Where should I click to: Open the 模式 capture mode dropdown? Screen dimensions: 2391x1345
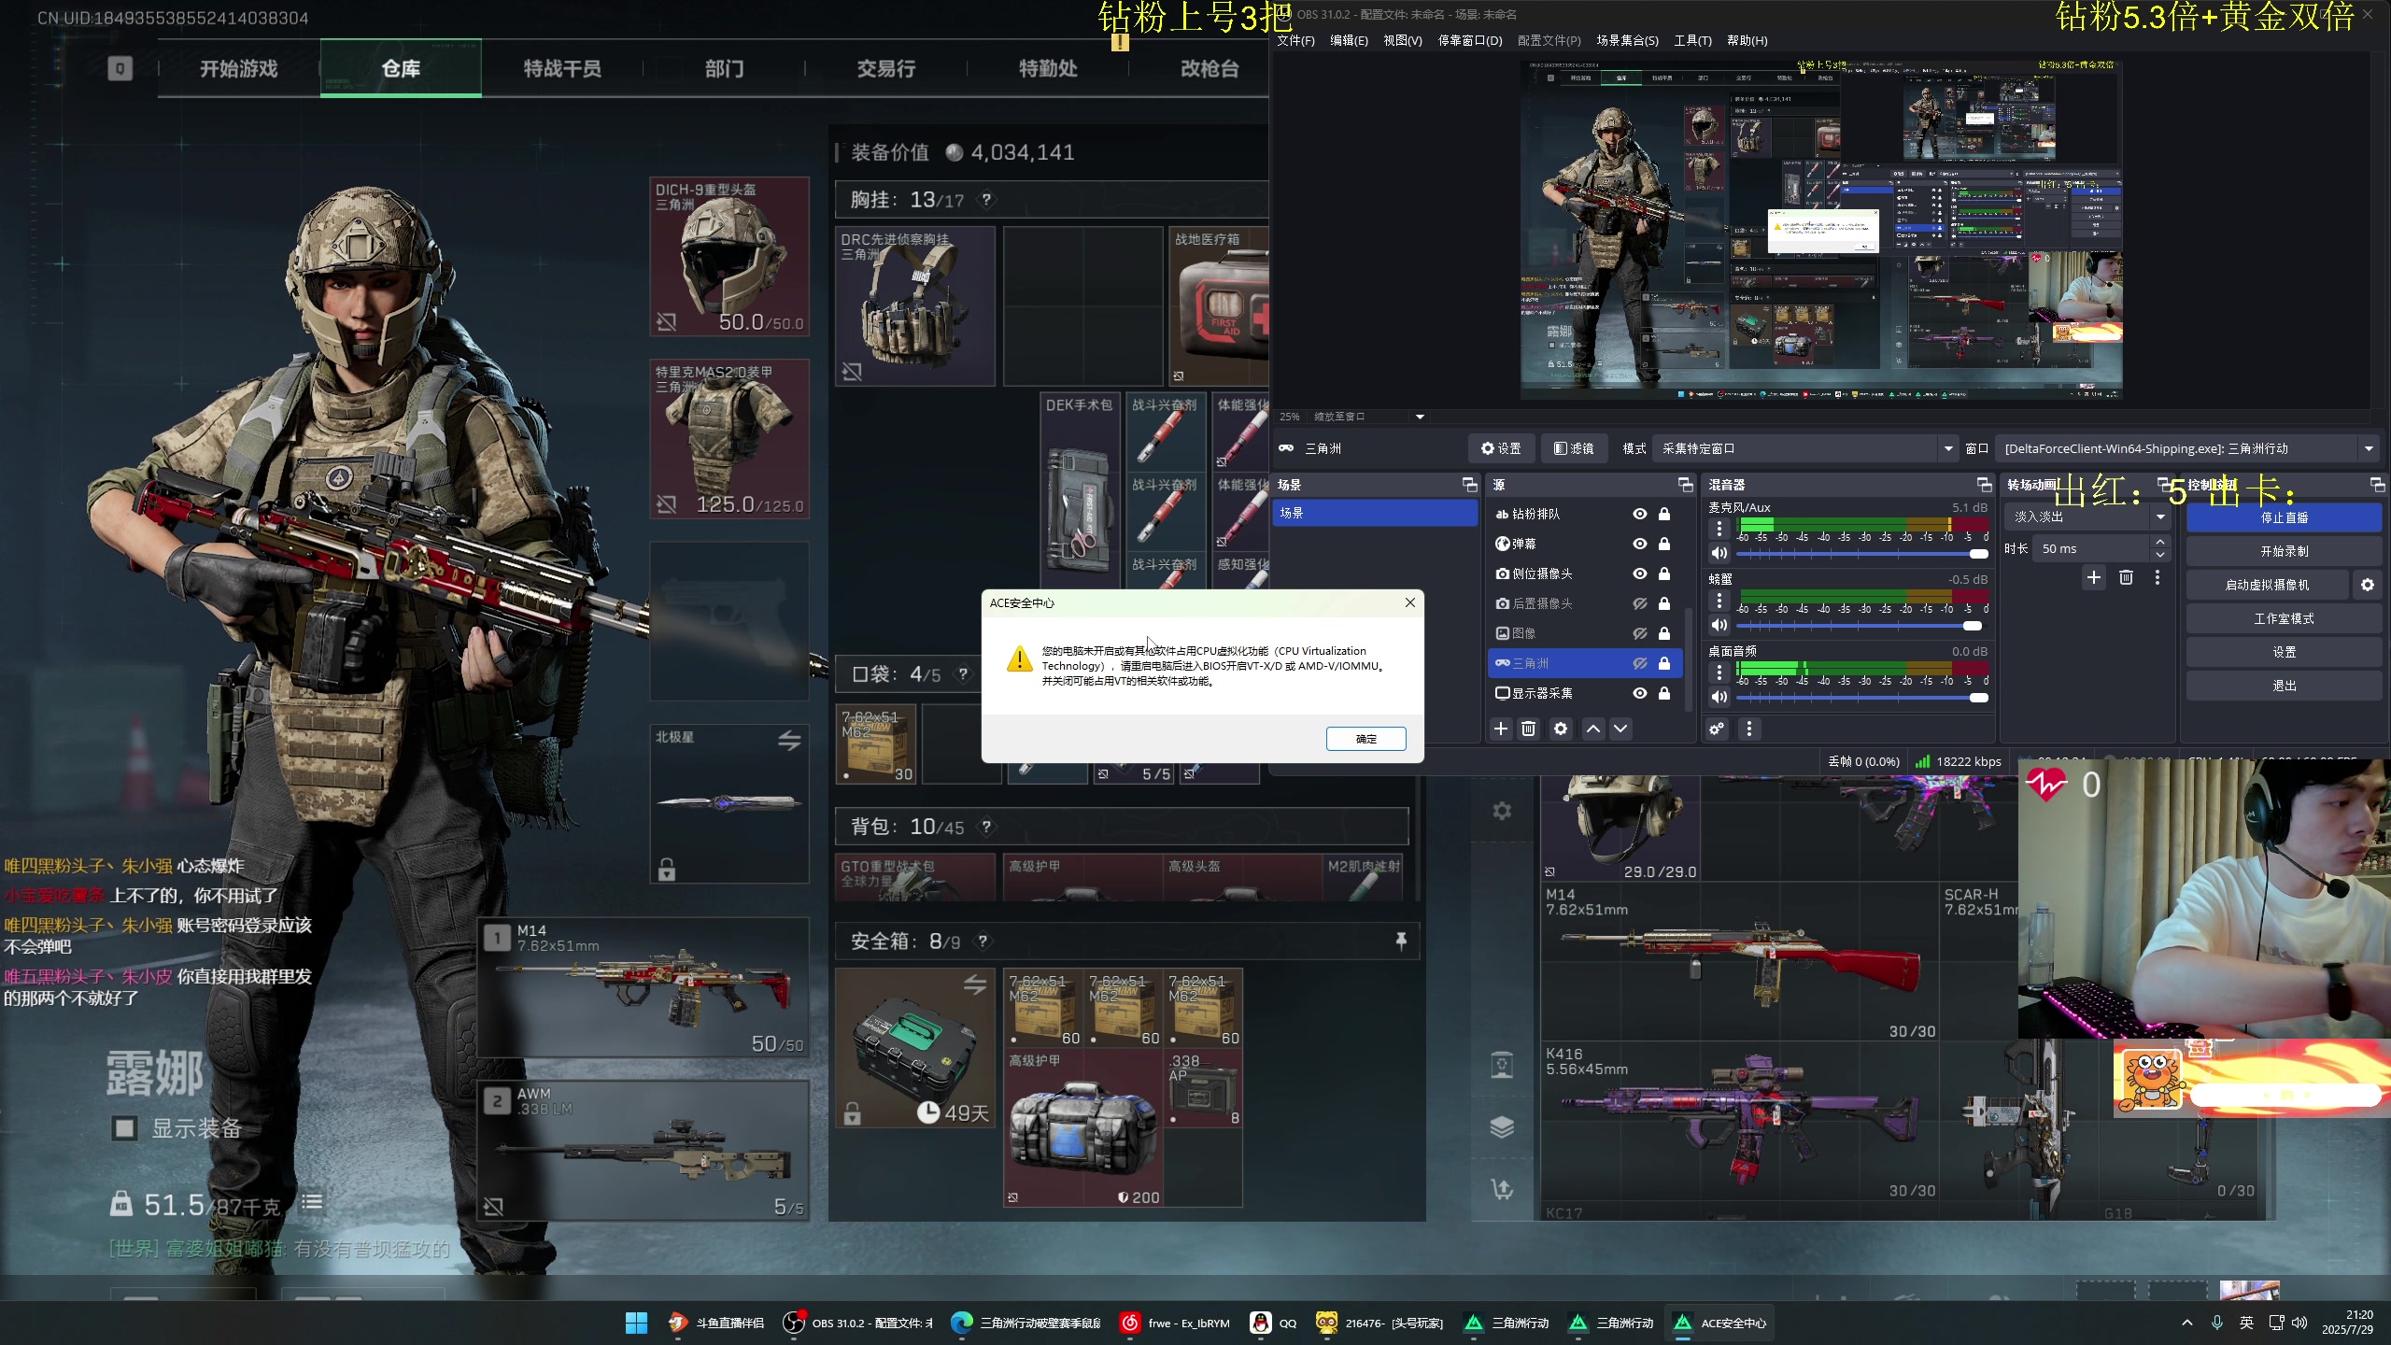(x=1804, y=448)
